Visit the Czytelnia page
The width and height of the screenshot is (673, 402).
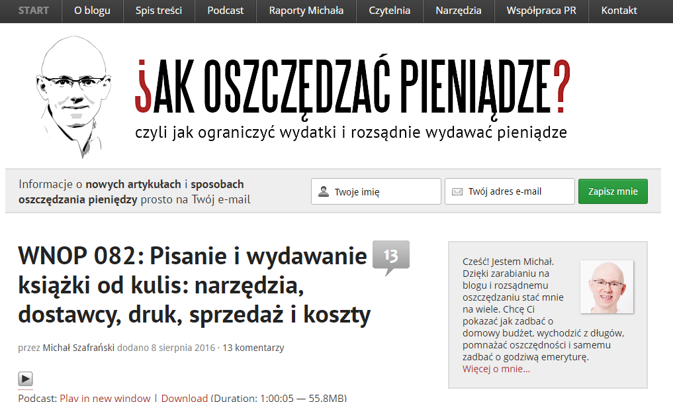(389, 11)
